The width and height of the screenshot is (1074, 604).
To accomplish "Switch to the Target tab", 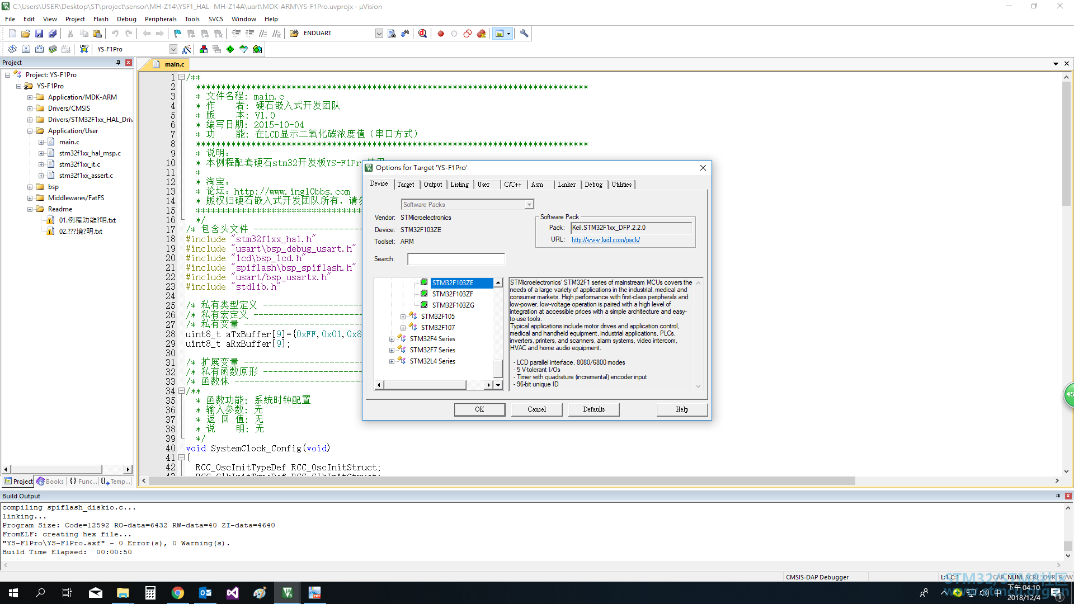I will tap(406, 185).
